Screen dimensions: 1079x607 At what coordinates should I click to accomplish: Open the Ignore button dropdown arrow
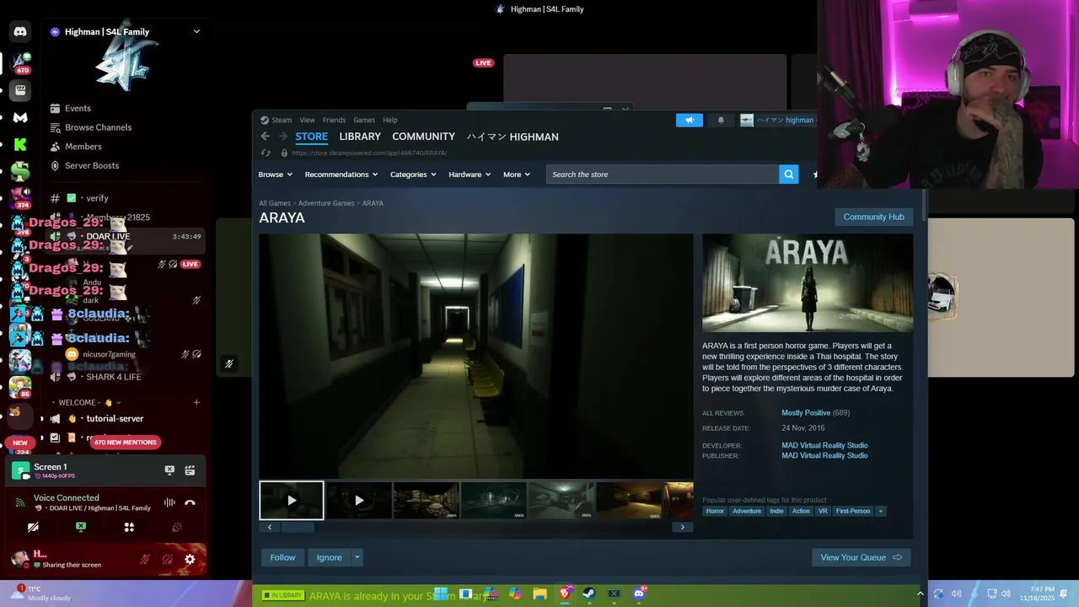tap(357, 557)
